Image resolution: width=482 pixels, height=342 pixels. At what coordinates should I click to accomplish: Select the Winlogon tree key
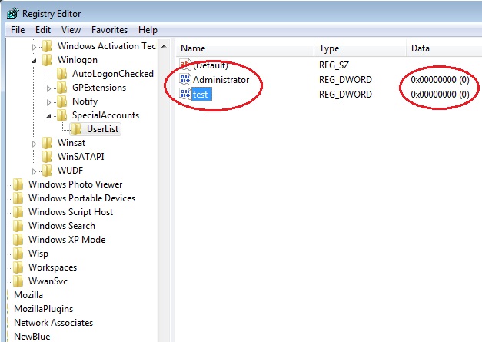[78, 60]
